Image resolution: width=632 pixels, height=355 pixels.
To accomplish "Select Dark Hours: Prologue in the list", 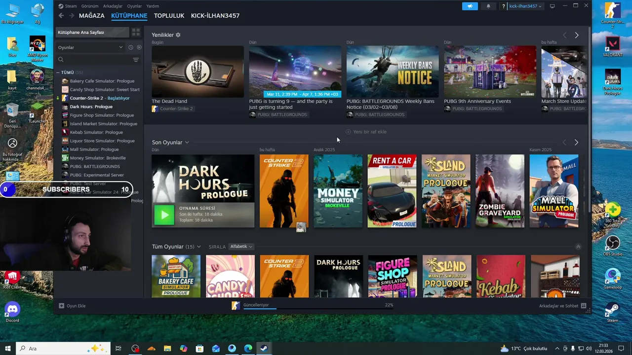I will click(x=91, y=106).
